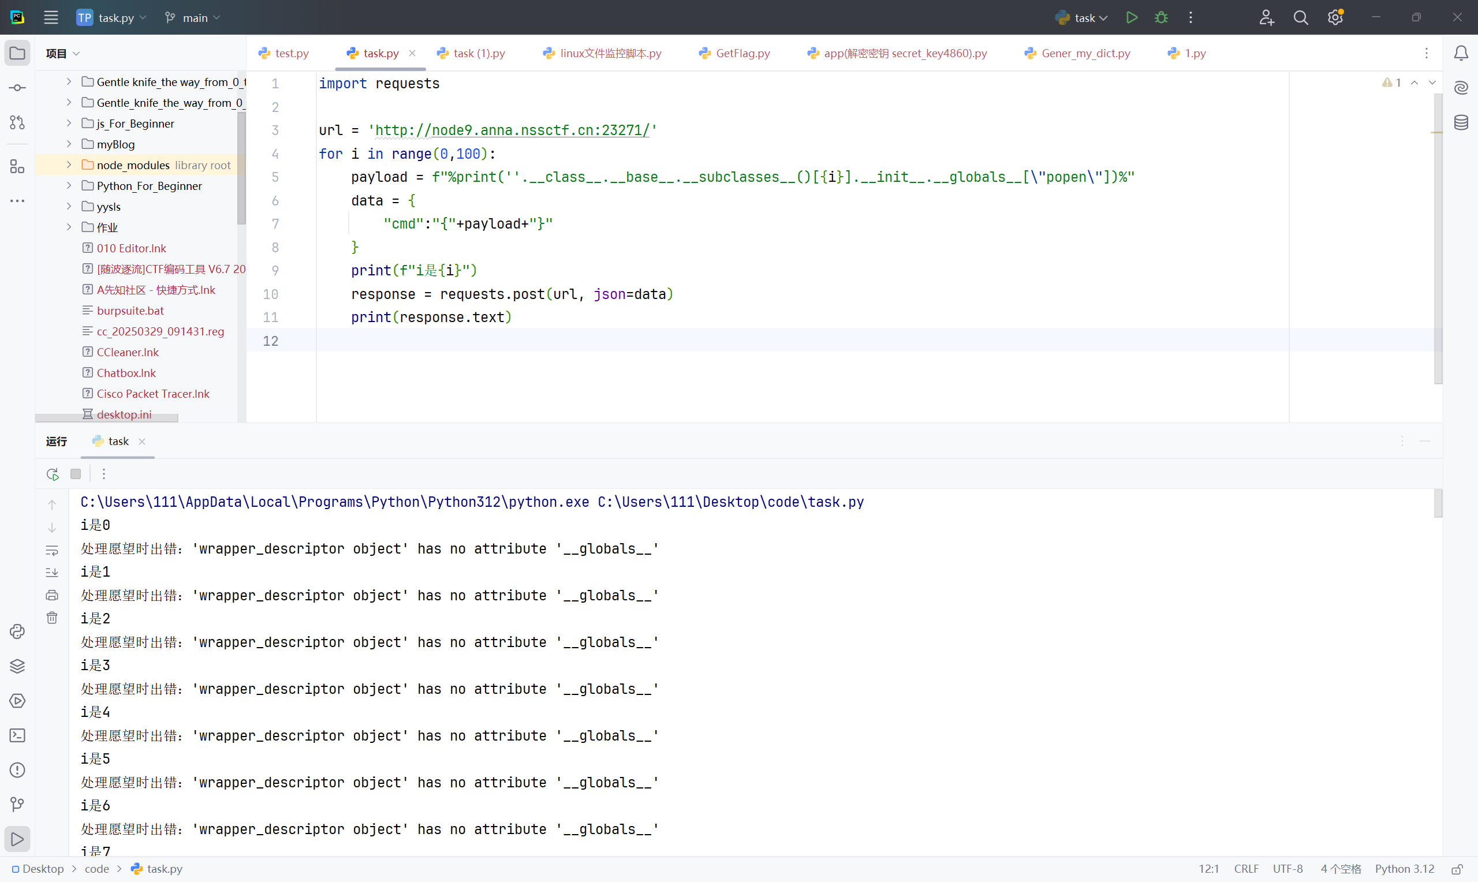Open AI Assistant panel icon

coord(1461,87)
